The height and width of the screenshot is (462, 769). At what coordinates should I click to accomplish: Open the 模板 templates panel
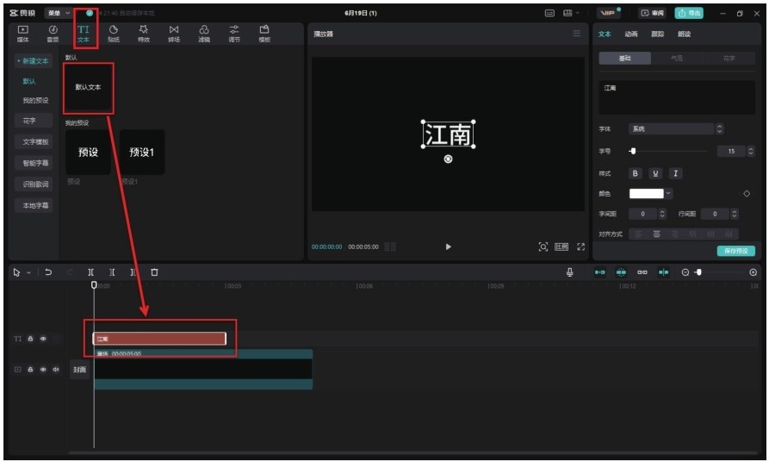coord(264,34)
